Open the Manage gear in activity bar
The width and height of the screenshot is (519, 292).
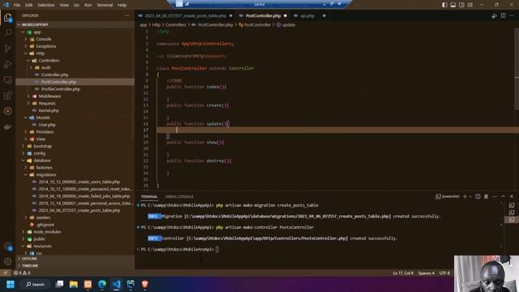[x=7, y=261]
